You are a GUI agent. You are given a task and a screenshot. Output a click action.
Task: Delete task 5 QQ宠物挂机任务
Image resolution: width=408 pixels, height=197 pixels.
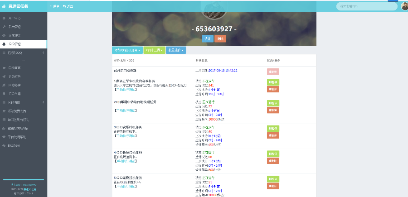click(273, 186)
